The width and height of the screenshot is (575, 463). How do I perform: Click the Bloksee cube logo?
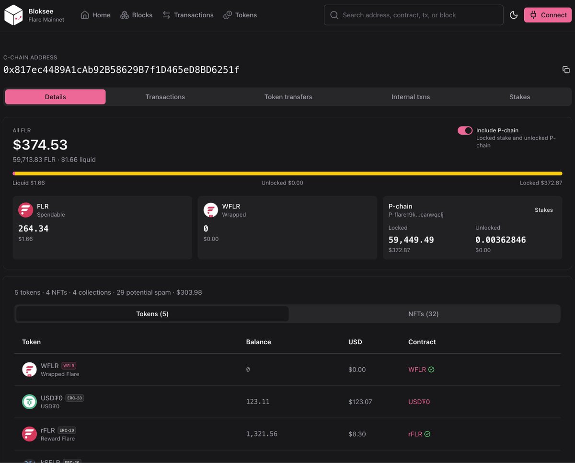coord(14,15)
